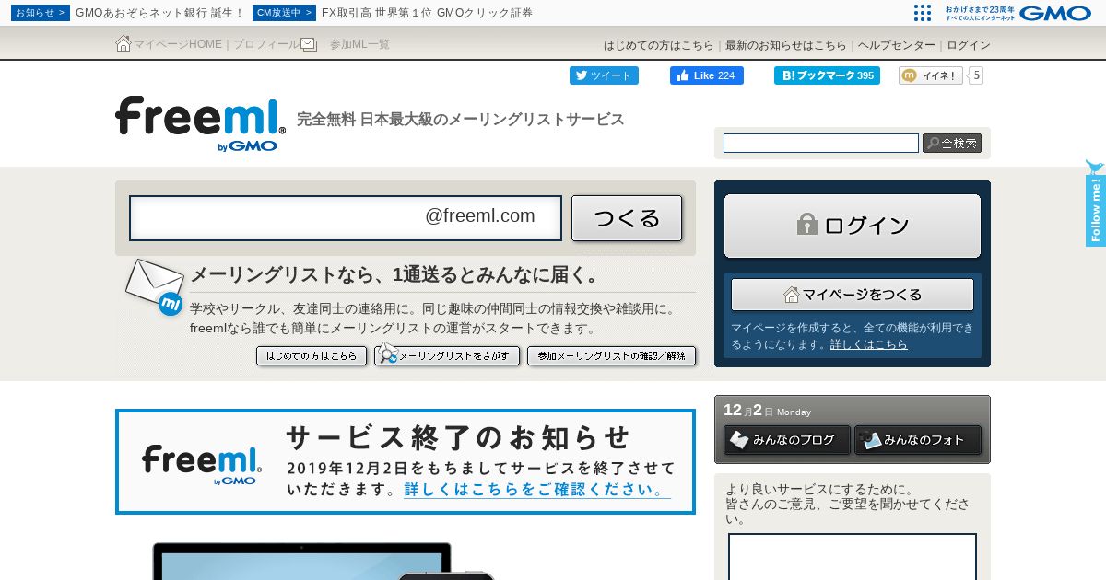Screen dimensions: 1106x580
Task: Click the mailing list name field @freeml.com
Action: point(346,218)
